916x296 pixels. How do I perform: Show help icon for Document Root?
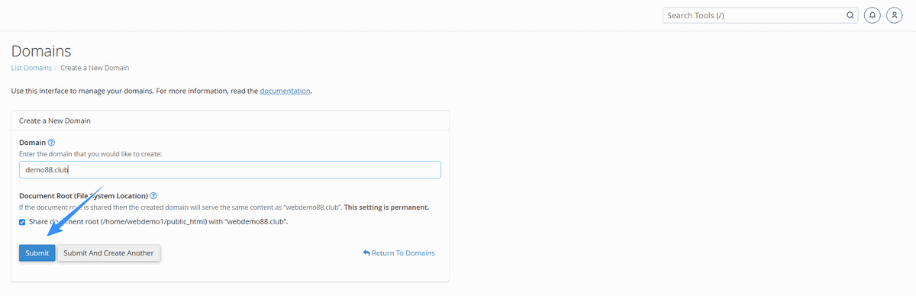(153, 196)
